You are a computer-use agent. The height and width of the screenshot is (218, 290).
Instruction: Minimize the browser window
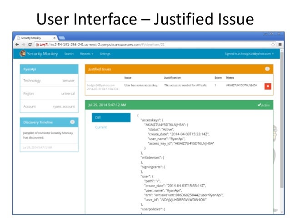(x=266, y=34)
